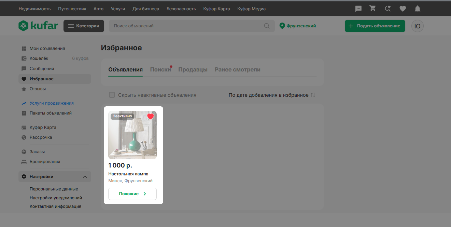This screenshot has height=227, width=451.
Task: Open Рассрочка in sidebar
Action: coord(41,137)
